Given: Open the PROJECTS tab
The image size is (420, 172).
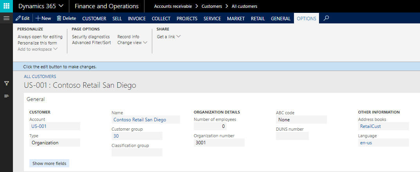Looking at the screenshot, I should pos(187,18).
